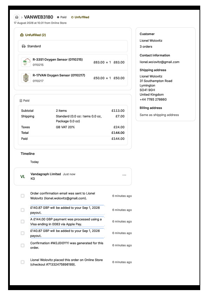Image resolution: width=209 pixels, height=295 pixels.
Task: Open the customer Lionel Wolovitz profile link
Action: coord(151,40)
